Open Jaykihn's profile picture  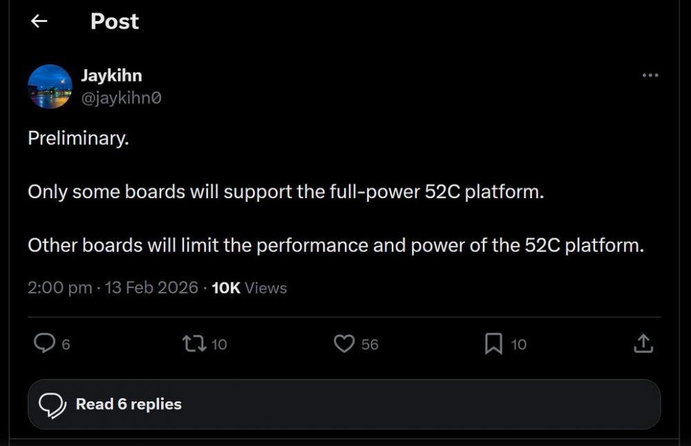[50, 86]
